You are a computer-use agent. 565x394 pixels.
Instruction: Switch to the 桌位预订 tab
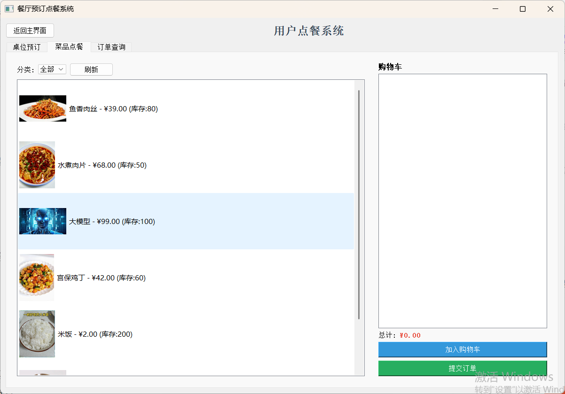26,47
